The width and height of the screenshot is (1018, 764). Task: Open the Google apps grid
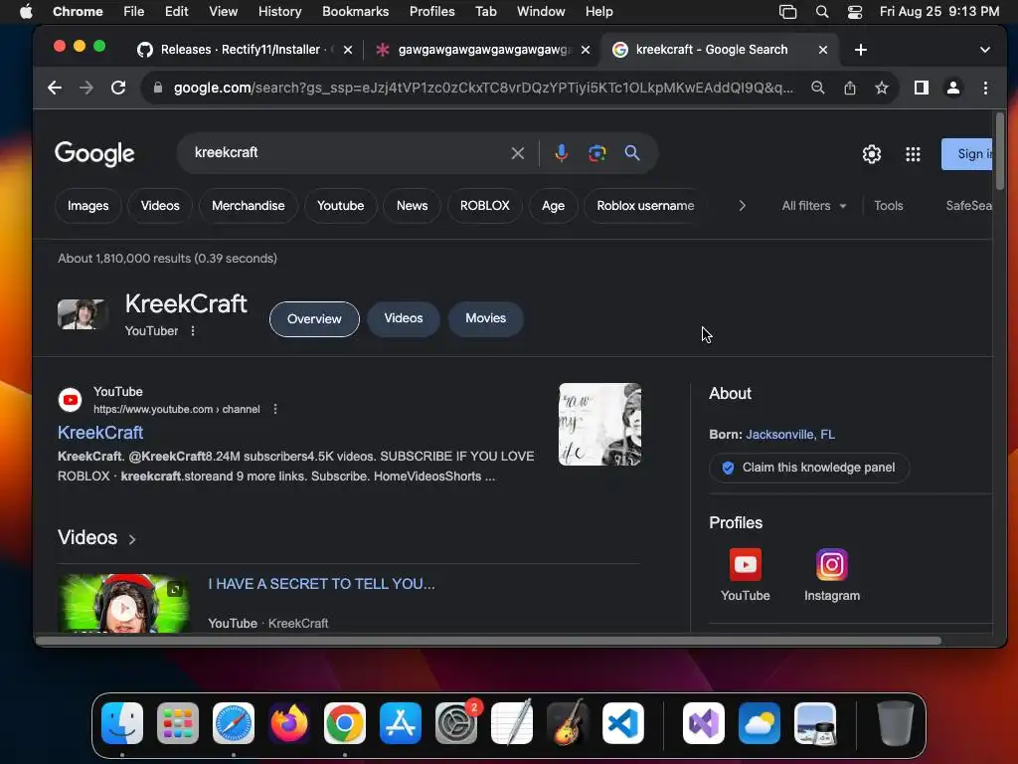(913, 154)
